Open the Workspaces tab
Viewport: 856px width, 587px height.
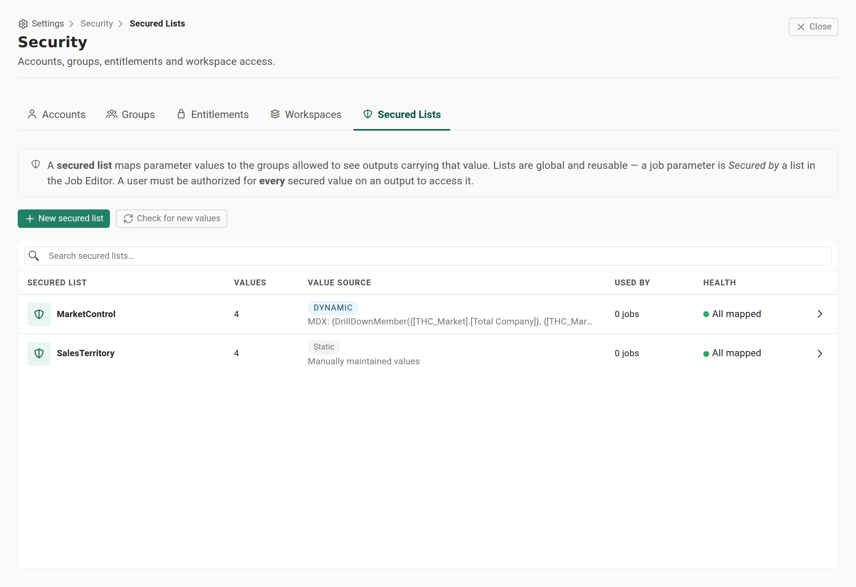point(306,114)
